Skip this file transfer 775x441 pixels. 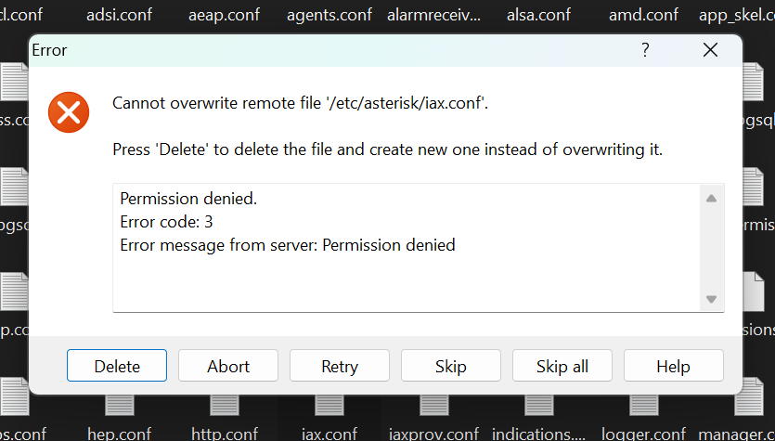coord(451,366)
